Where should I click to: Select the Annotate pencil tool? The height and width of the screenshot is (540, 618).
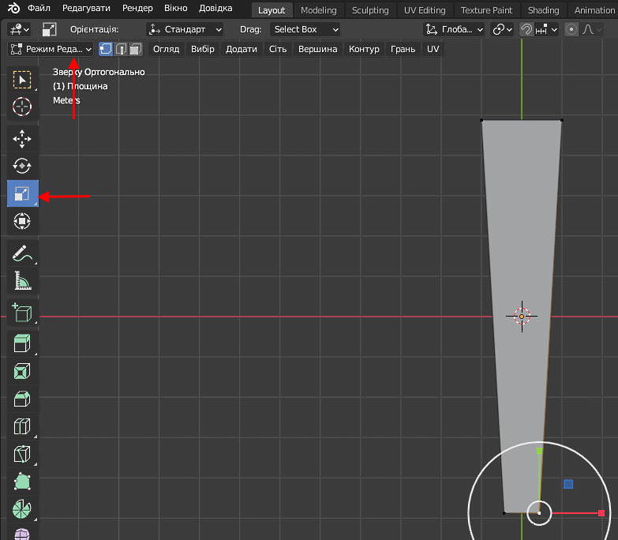click(x=22, y=253)
